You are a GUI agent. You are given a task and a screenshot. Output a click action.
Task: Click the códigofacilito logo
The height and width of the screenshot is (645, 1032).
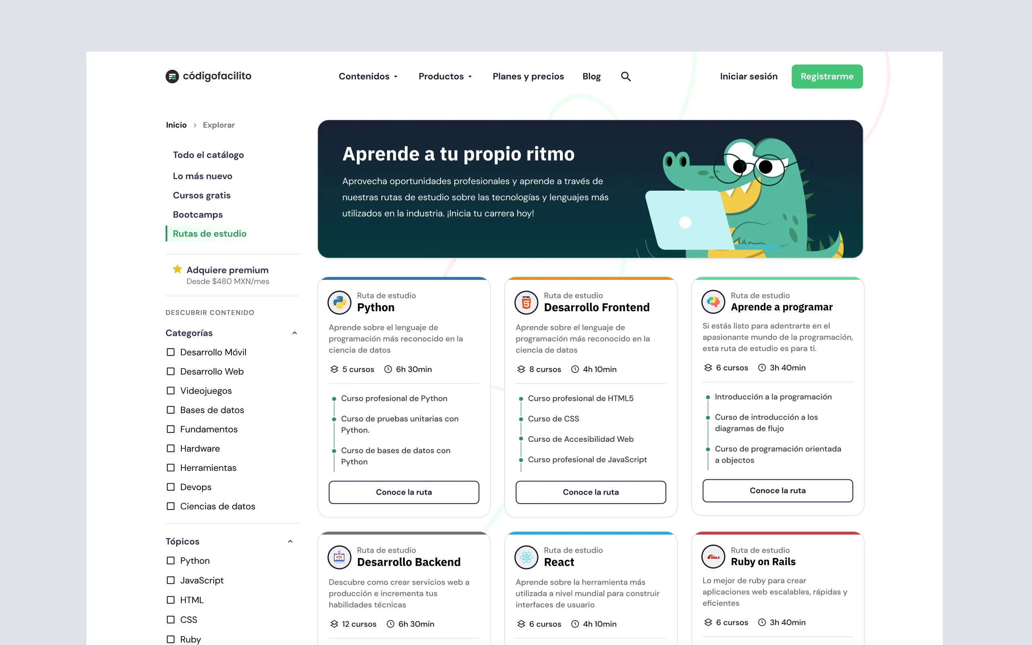click(x=208, y=76)
